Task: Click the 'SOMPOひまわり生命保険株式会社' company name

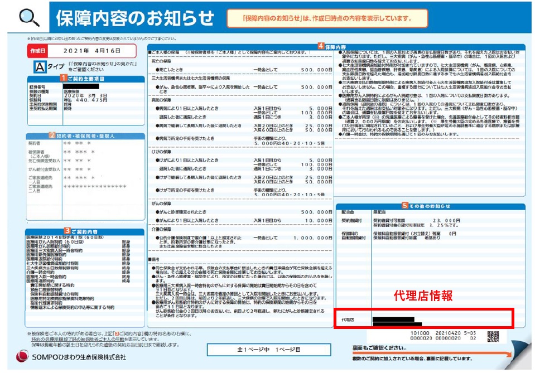Action: pos(79,357)
